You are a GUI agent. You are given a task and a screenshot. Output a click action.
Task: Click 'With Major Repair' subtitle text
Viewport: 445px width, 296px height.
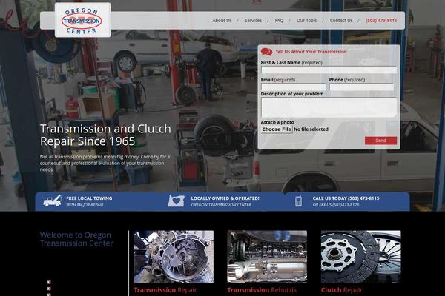(85, 205)
